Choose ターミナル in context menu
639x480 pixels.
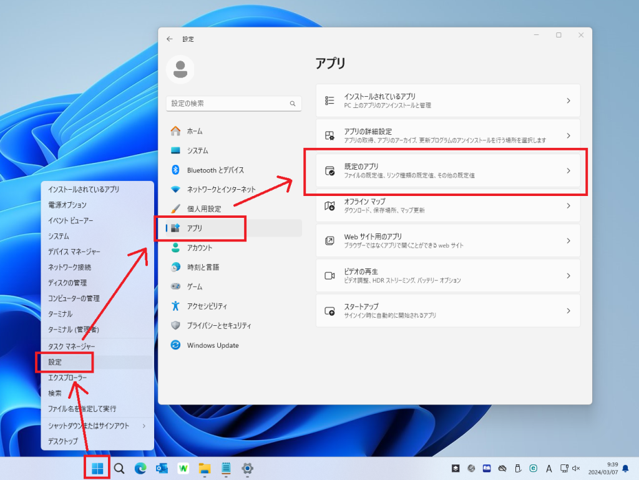(97, 314)
